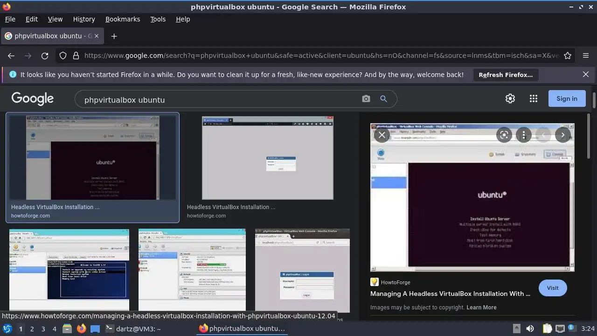This screenshot has height=336, width=597.
Task: Show site security padlock info
Action: click(x=76, y=56)
